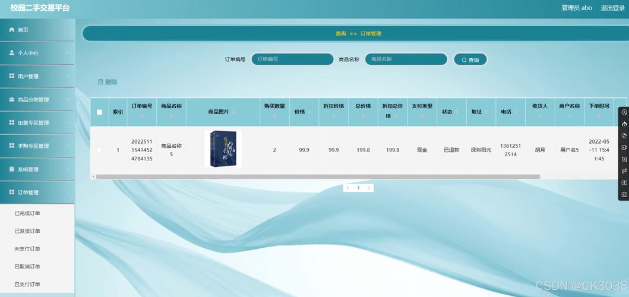This screenshot has height=297, width=629.
Task: Click the order number 20225111541524784135 cell
Action: [x=141, y=150]
